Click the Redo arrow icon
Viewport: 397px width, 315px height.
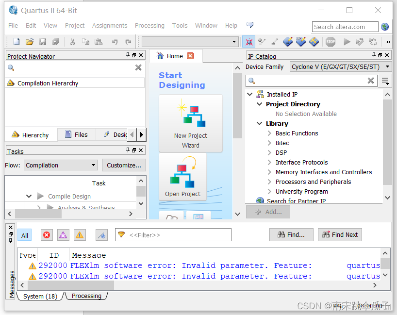click(128, 42)
